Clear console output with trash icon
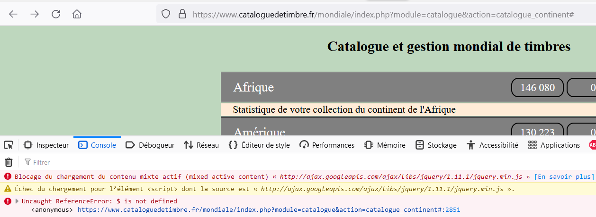This screenshot has height=217, width=596. (x=9, y=162)
